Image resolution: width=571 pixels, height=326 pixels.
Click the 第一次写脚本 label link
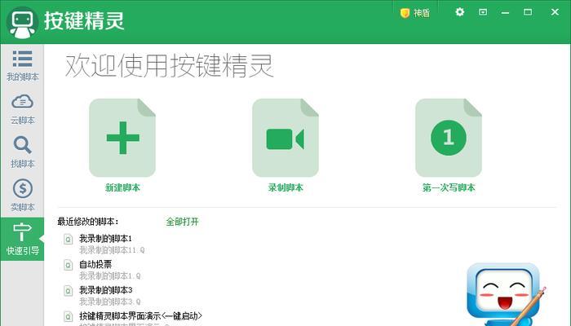tap(449, 187)
